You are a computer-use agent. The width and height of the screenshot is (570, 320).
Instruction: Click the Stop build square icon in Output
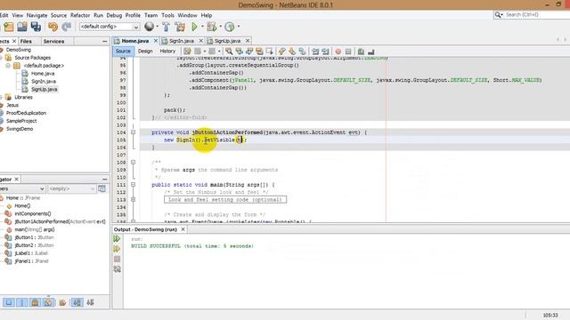tap(117, 259)
